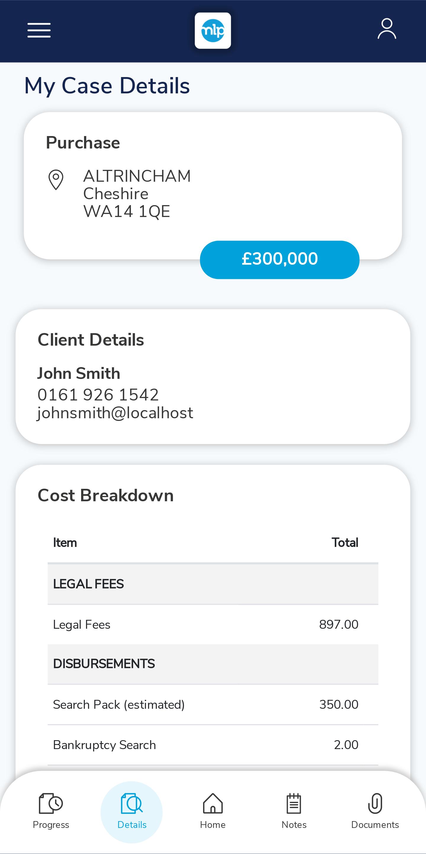Click the LEGAL FEES section header

pyautogui.click(x=213, y=584)
